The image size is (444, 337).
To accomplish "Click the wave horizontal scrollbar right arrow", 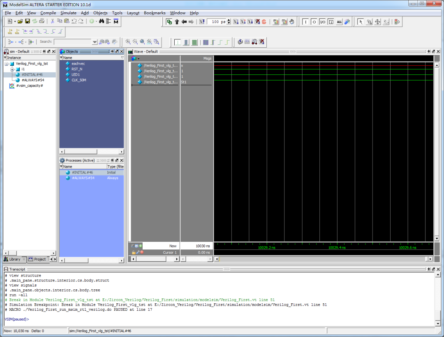I will coord(430,259).
